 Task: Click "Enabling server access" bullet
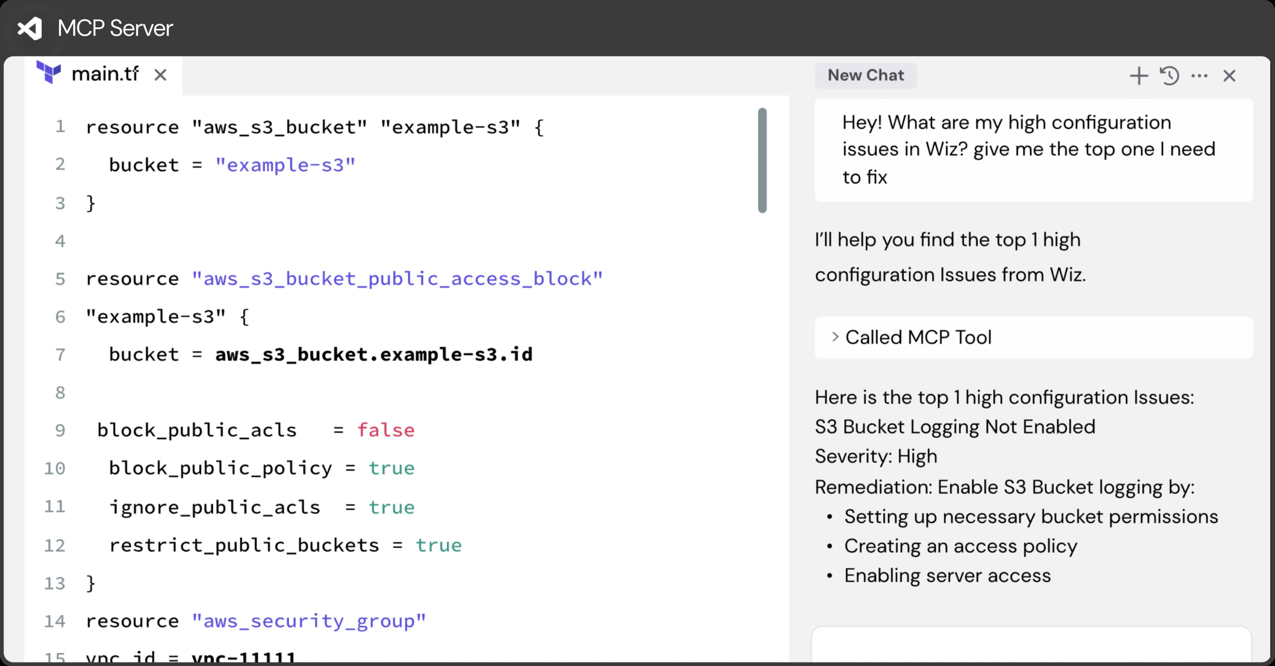click(x=947, y=575)
